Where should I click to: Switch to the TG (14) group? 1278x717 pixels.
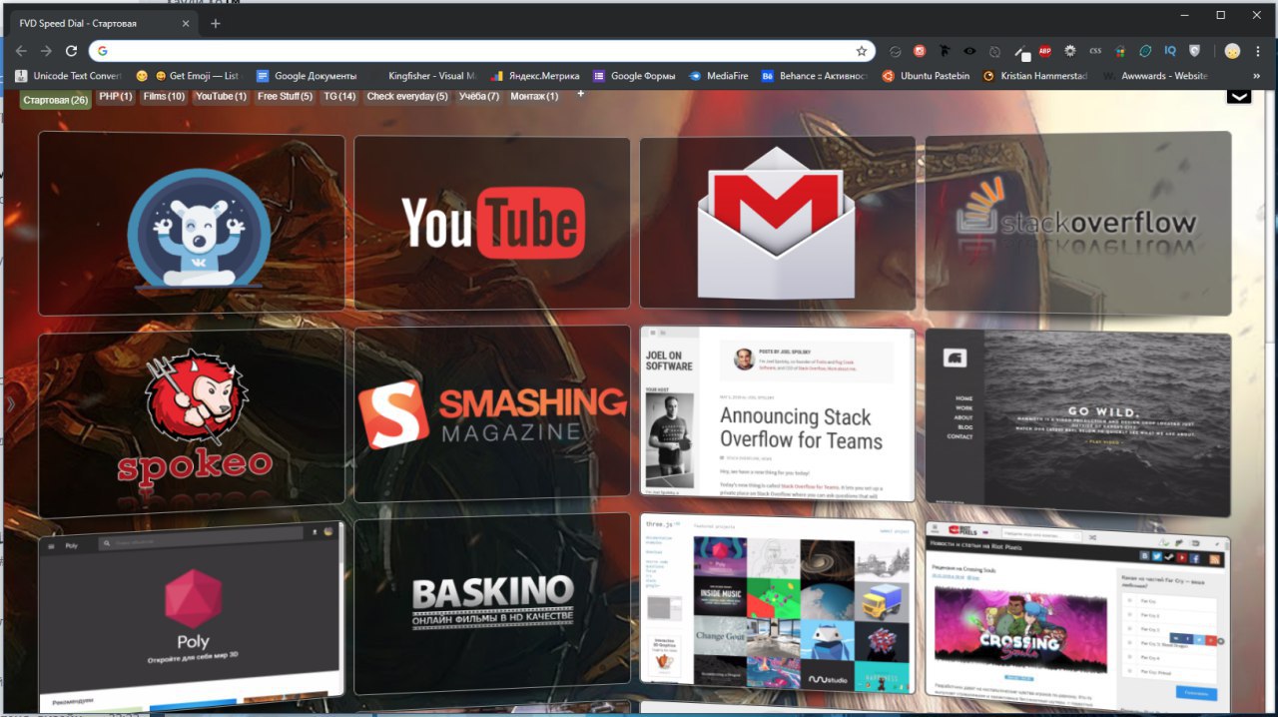[339, 97]
